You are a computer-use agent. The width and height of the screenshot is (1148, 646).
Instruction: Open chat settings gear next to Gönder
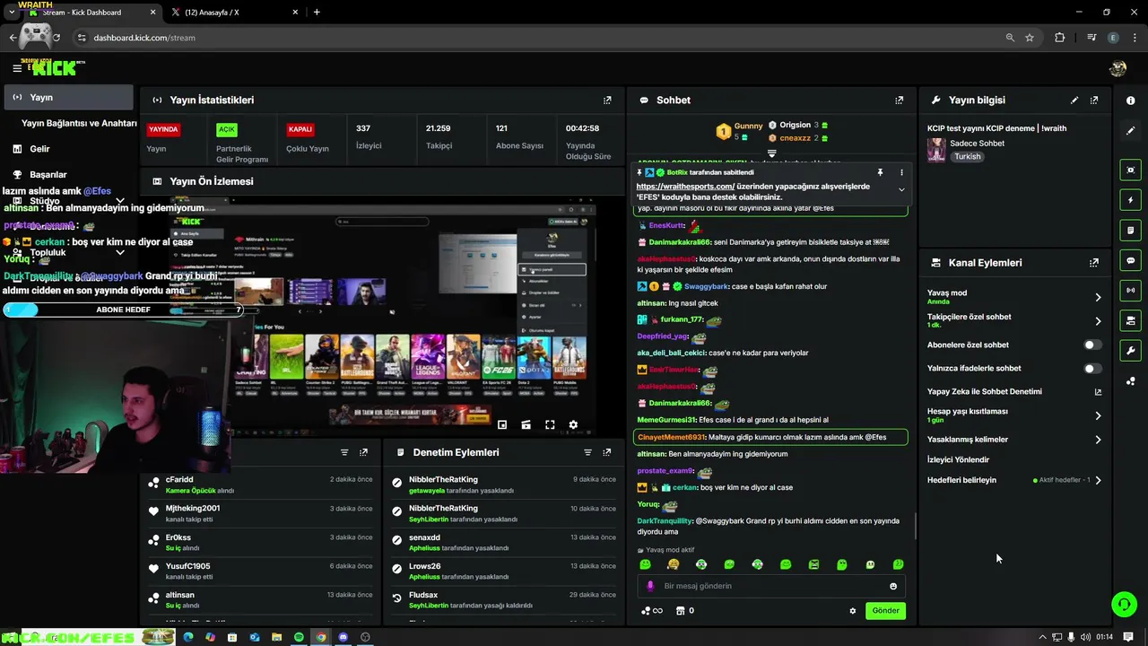pos(853,611)
